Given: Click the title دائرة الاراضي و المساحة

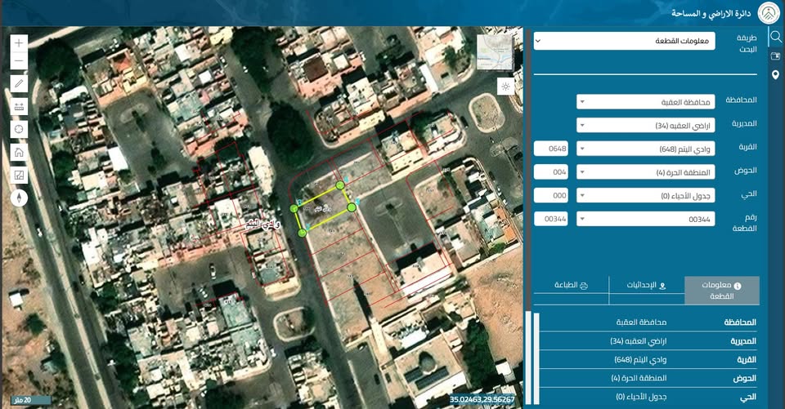Looking at the screenshot, I should click(x=711, y=14).
